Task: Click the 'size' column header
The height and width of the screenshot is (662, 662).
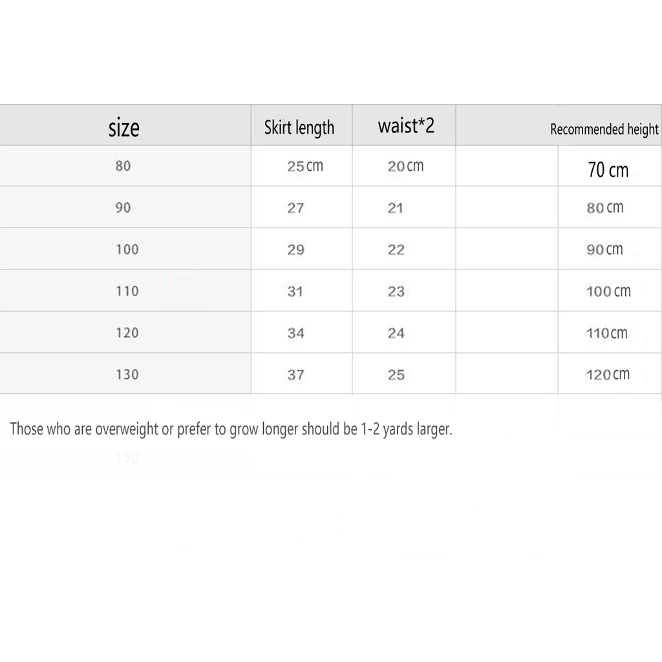Action: [x=123, y=127]
